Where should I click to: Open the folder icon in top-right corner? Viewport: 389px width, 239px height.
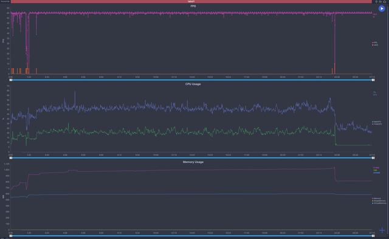(380, 1)
